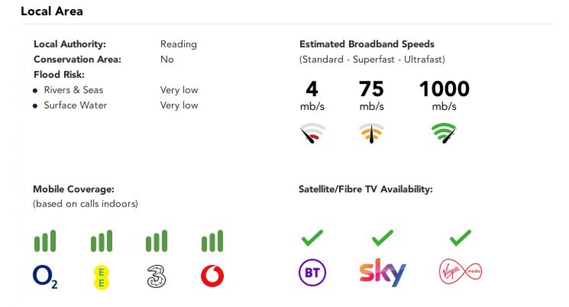Click the Estimated Broadband Speeds heading

[367, 44]
